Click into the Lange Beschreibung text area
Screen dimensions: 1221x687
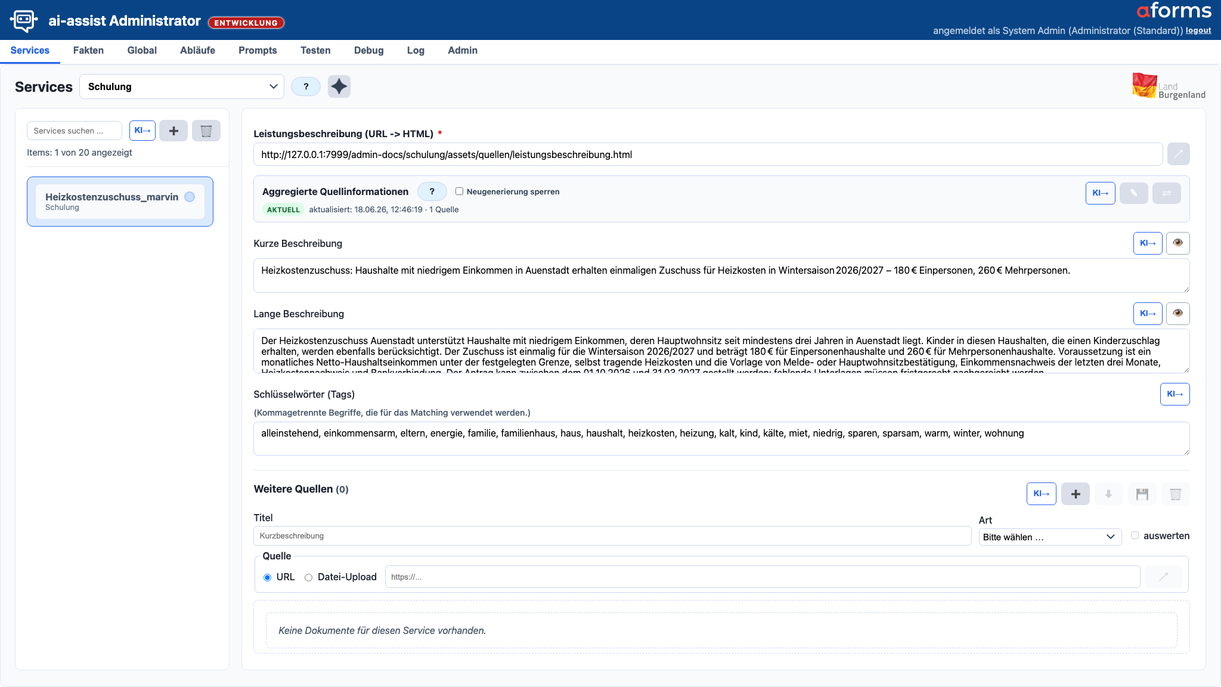(721, 351)
